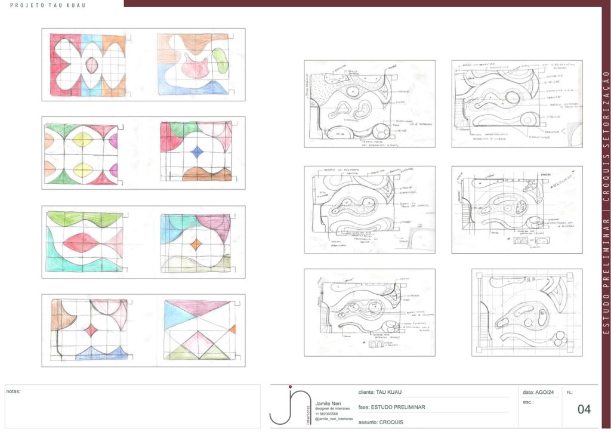Open the red fish-shaped colored sketch
Screen dimensions: 611x432
(x=85, y=242)
